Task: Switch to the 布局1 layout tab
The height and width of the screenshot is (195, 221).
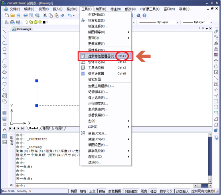Action: pos(46,128)
